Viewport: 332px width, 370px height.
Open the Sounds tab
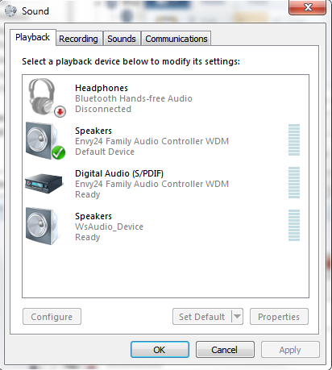pos(122,39)
